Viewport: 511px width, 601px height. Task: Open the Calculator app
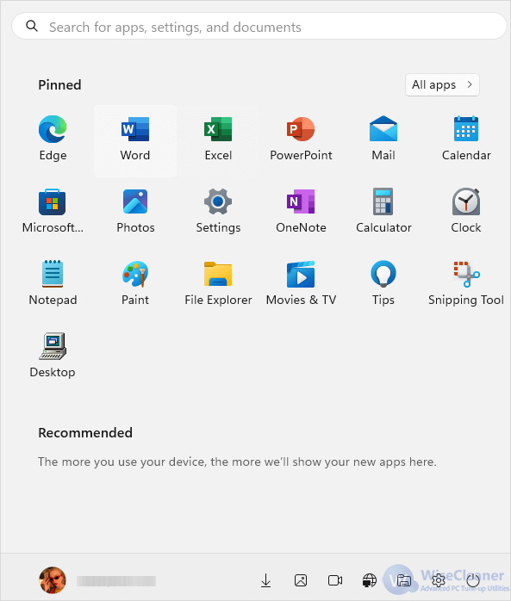tap(383, 211)
